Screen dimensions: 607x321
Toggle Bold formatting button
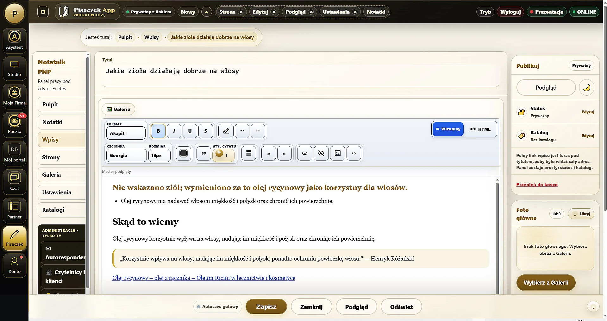pos(158,131)
